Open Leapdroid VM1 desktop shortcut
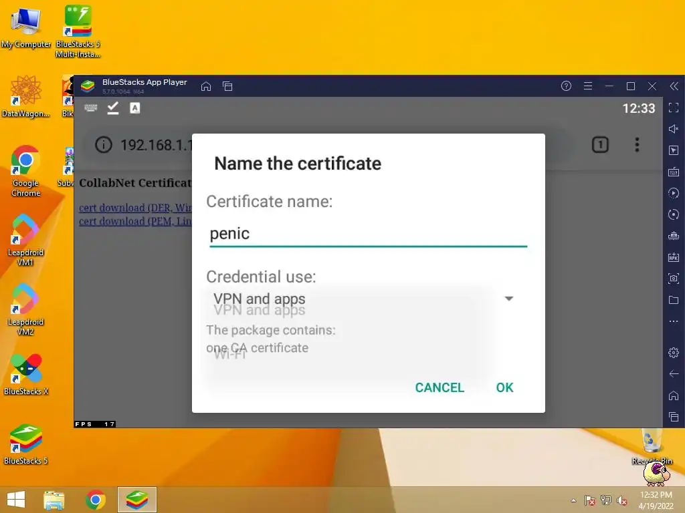Viewport: 685px width, 513px height. click(25, 240)
